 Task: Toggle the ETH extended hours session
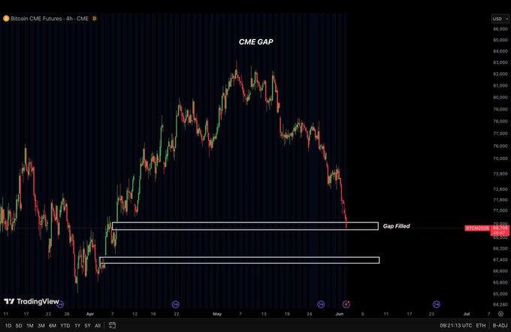pyautogui.click(x=481, y=325)
